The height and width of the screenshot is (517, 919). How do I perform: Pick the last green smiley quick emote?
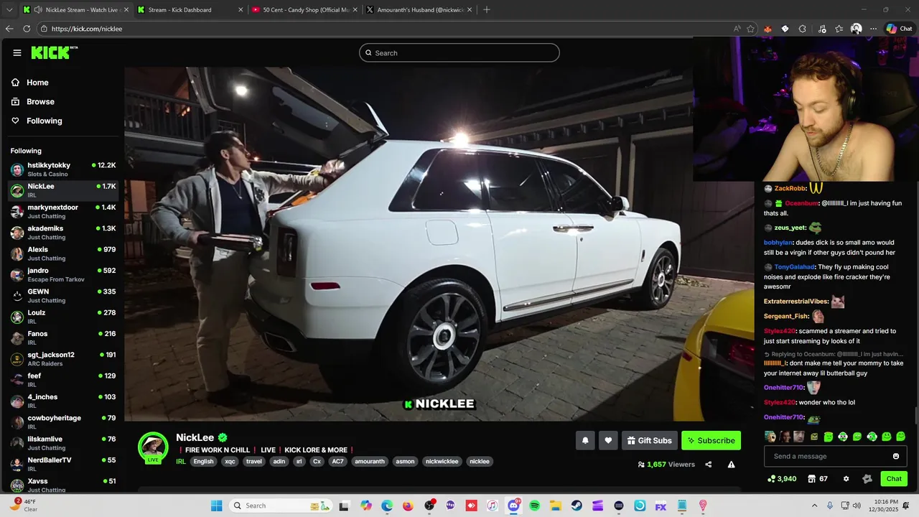tap(901, 437)
